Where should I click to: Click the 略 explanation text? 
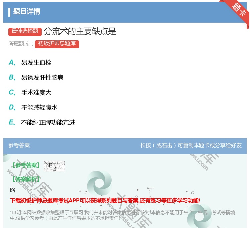[x=13, y=190]
